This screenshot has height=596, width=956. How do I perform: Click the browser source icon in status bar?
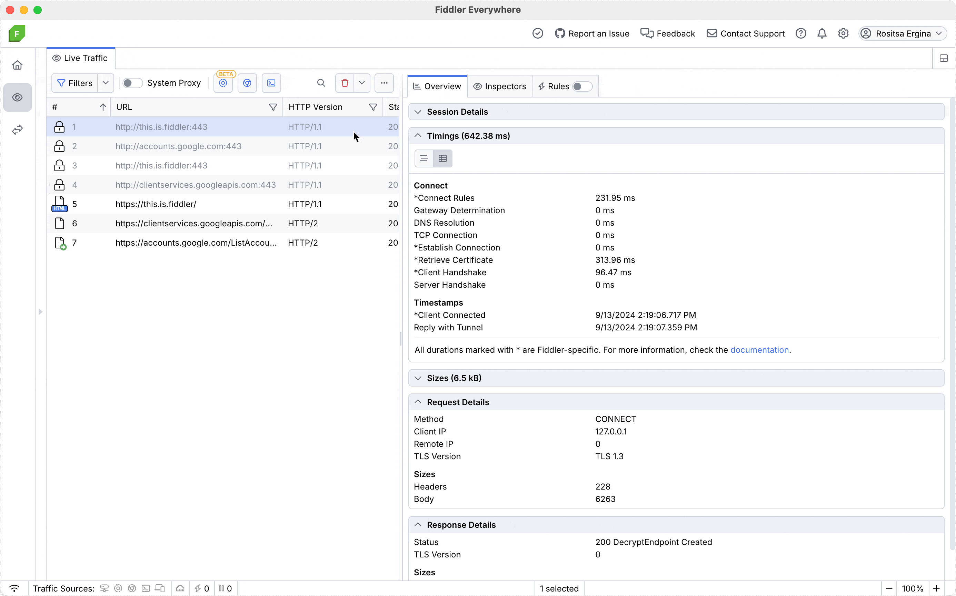(x=132, y=588)
